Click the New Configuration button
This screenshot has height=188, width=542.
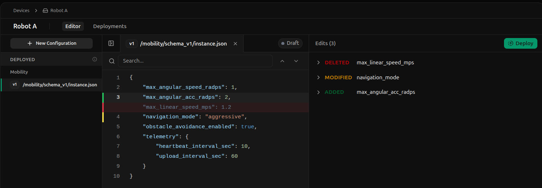[x=52, y=43]
